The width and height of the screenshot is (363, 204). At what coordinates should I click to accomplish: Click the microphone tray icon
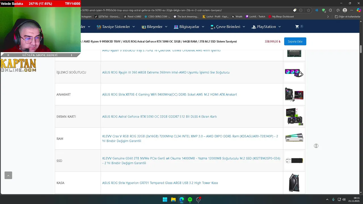point(333,199)
